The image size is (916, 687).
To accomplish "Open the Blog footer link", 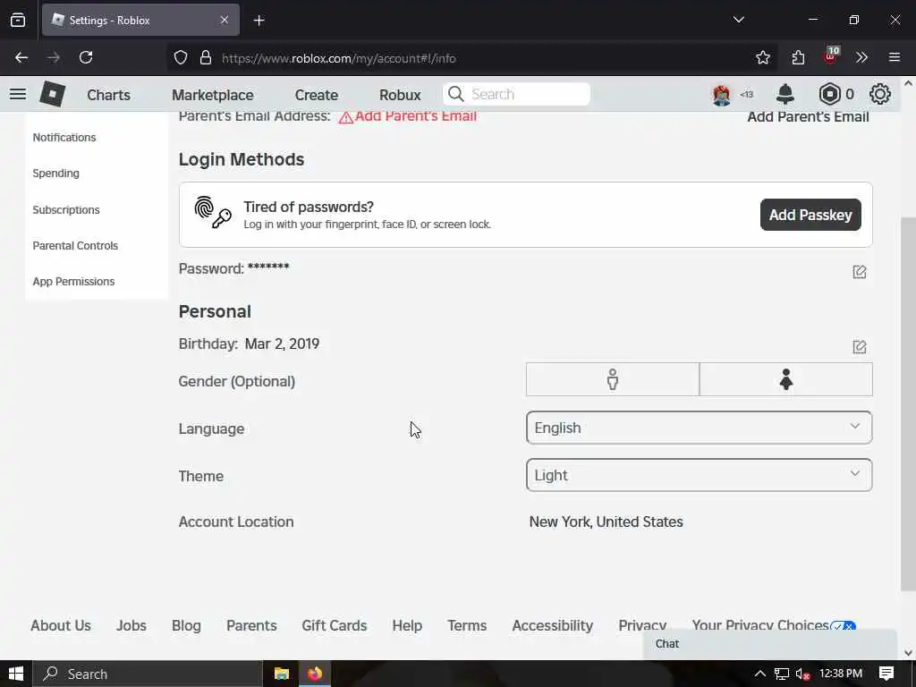I will pyautogui.click(x=186, y=625).
